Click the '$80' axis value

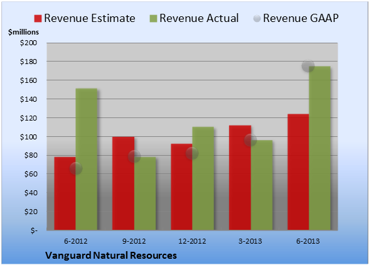pyautogui.click(x=31, y=155)
